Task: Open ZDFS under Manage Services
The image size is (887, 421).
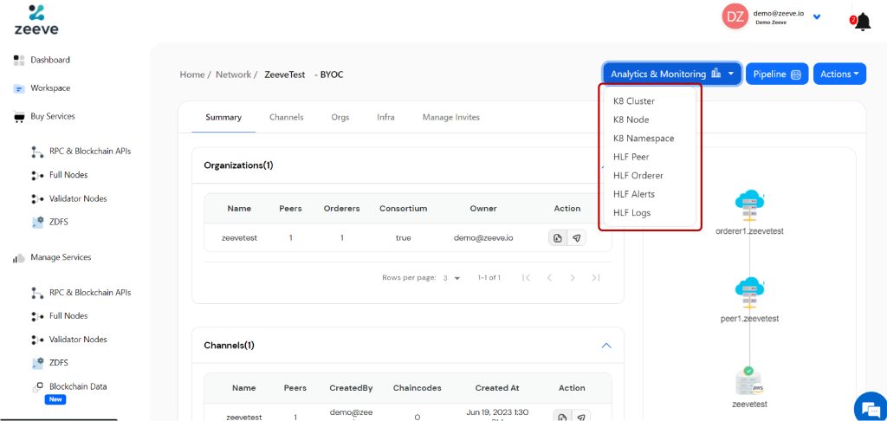Action: coord(59,362)
